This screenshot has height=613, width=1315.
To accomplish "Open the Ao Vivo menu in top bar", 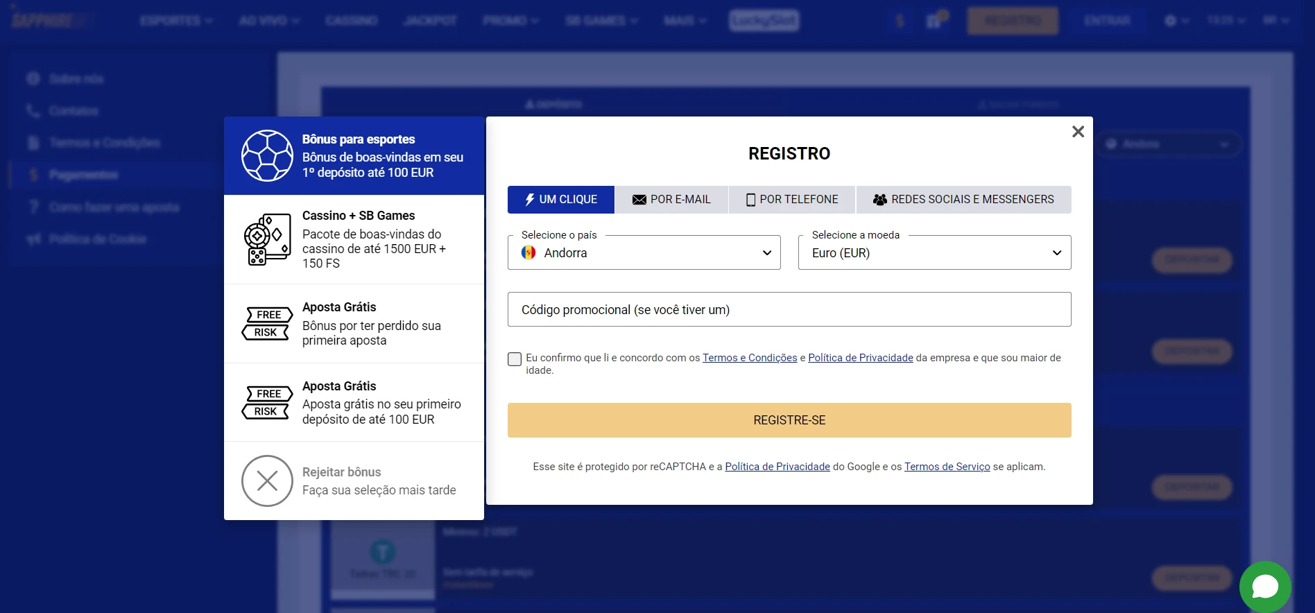I will (269, 21).
